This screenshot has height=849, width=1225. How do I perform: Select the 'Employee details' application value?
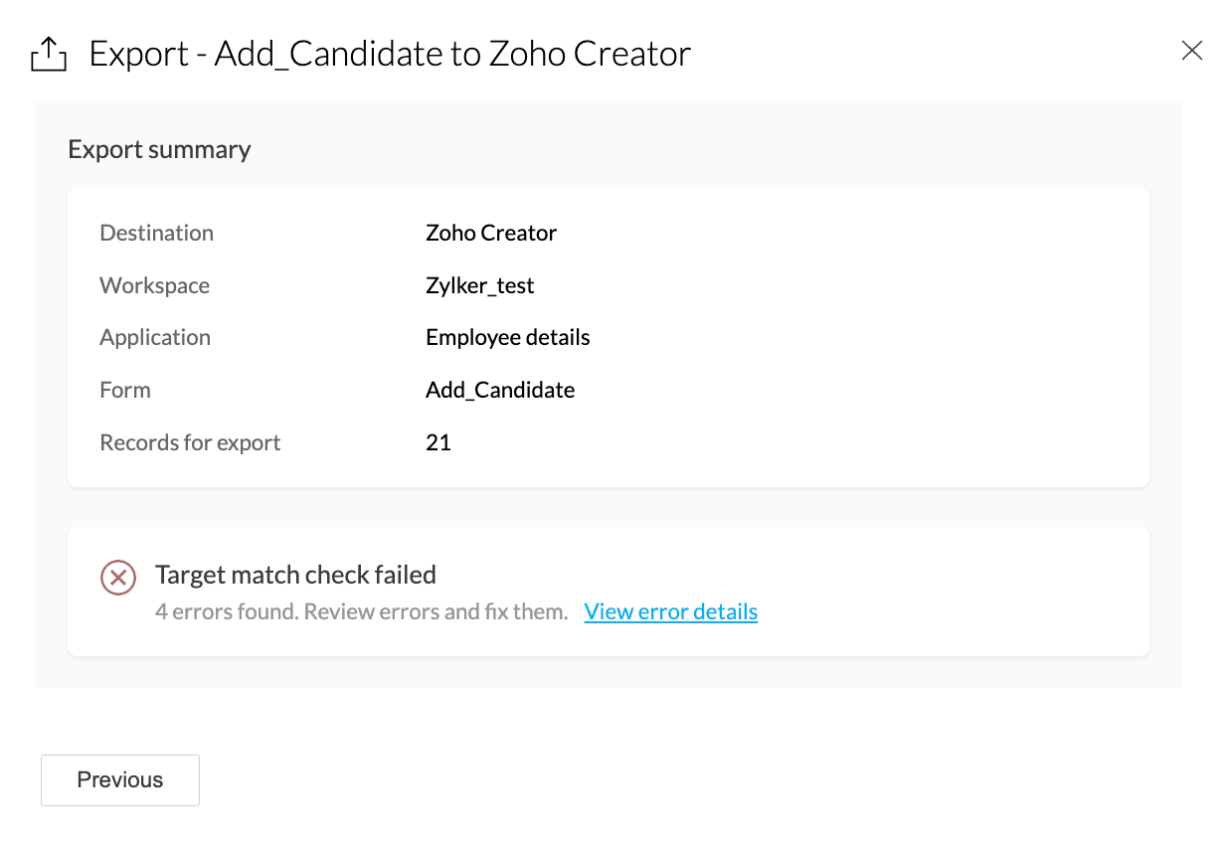(507, 337)
